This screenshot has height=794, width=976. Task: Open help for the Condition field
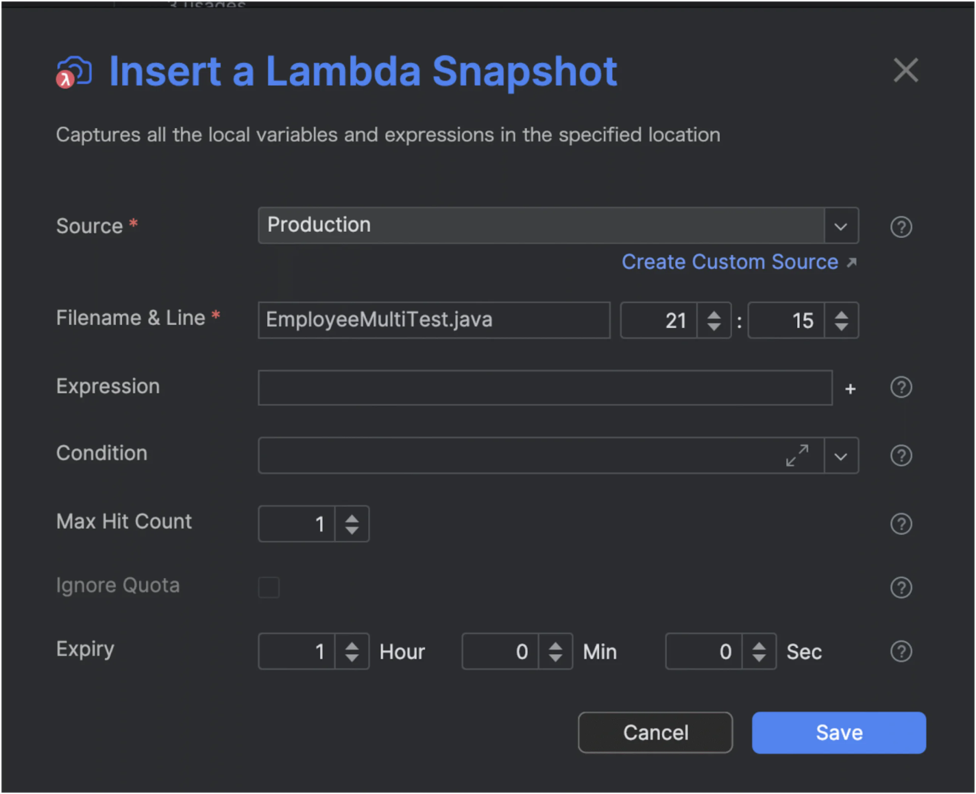click(901, 456)
